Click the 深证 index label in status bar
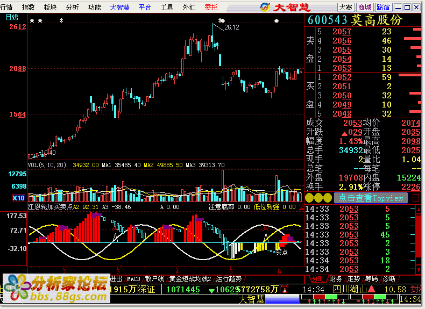The image size is (425, 309). (x=147, y=289)
